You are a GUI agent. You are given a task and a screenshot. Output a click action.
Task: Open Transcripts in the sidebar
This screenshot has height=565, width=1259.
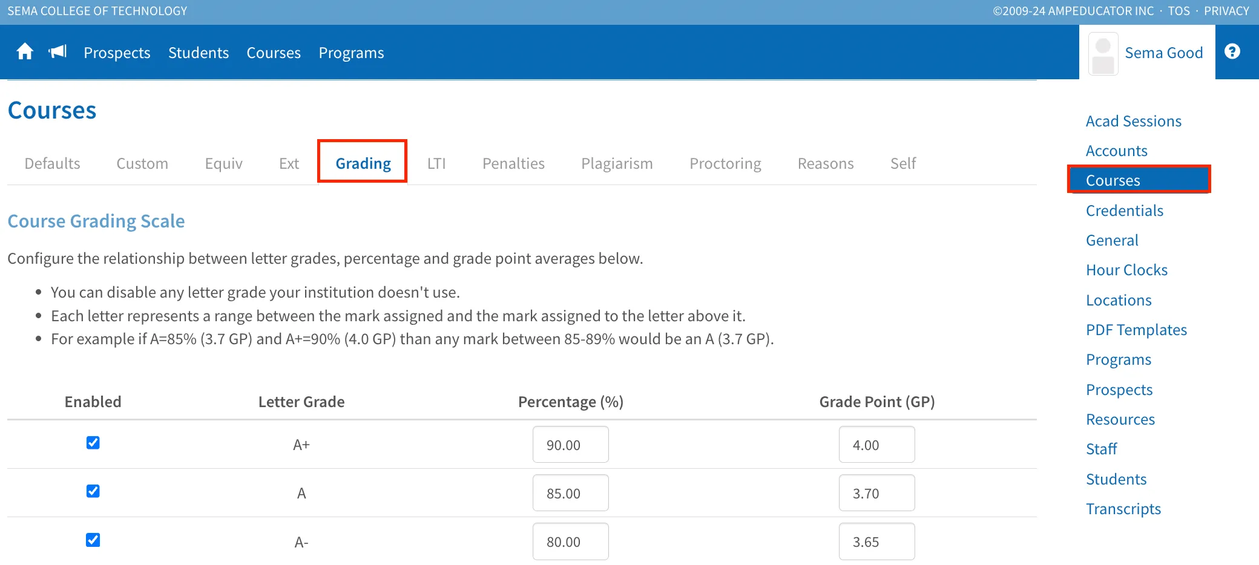point(1123,509)
